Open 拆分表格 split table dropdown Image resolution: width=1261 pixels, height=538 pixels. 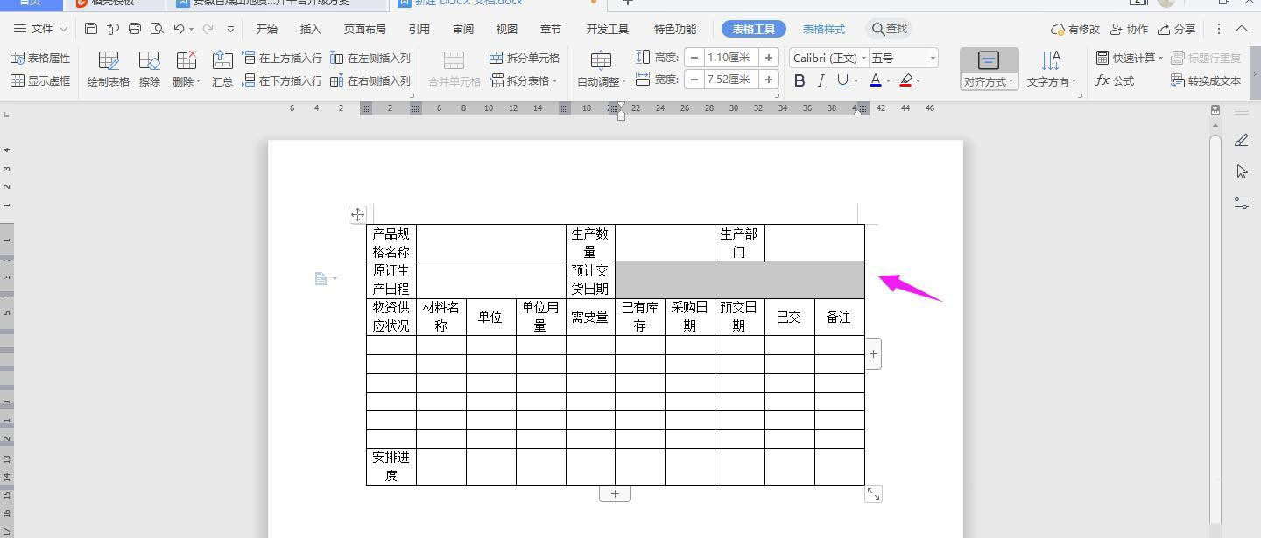[x=524, y=80]
